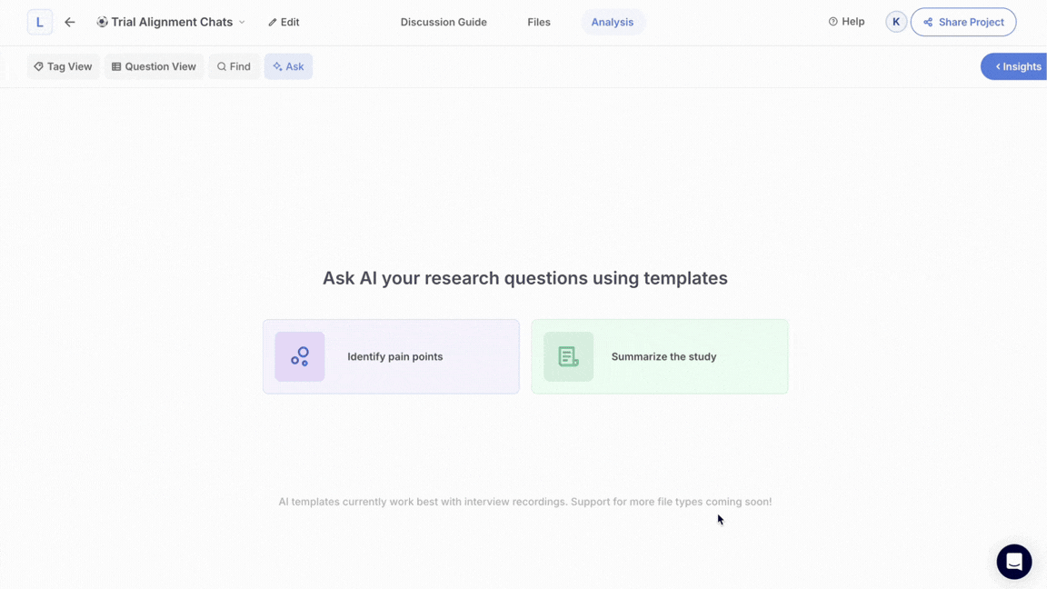Click the pain points bubble icon

click(x=300, y=356)
